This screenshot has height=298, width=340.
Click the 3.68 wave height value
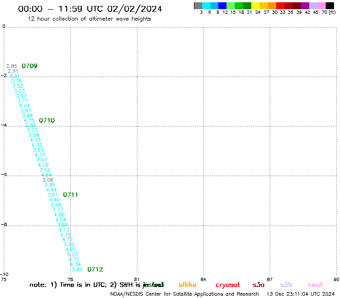tap(34, 135)
